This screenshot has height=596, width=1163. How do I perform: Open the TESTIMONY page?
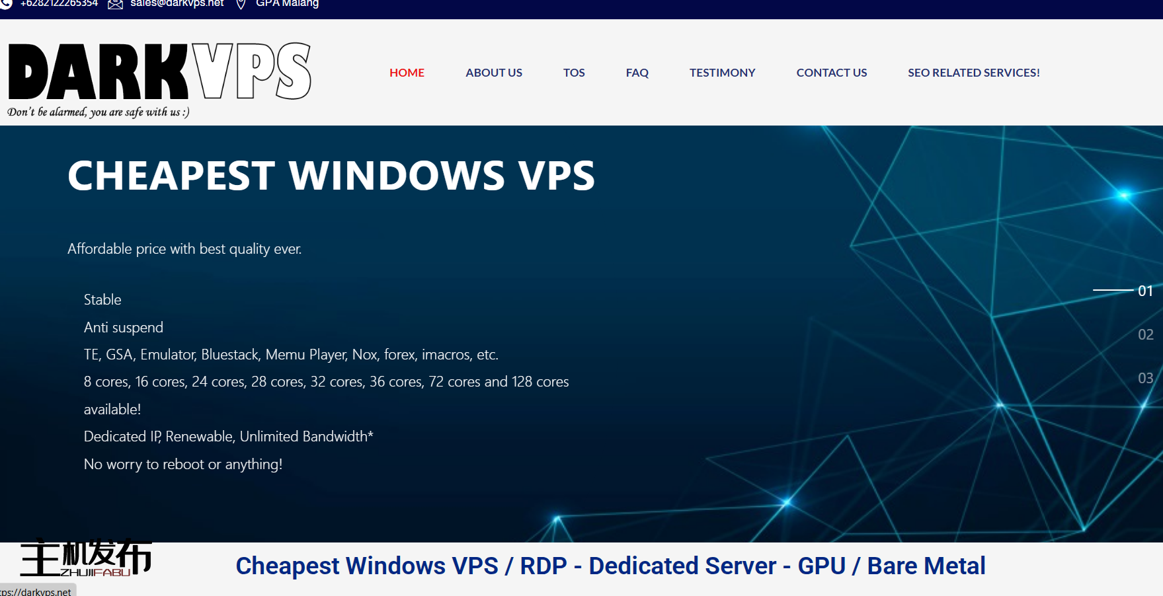(722, 73)
